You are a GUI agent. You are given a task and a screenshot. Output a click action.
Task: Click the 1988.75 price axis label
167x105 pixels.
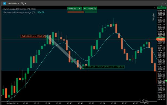(161, 10)
